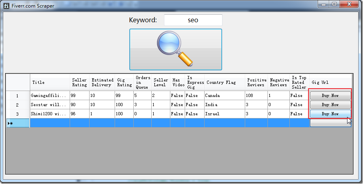The width and height of the screenshot is (363, 184).
Task: Click Buy Now for Seostar row
Action: pyautogui.click(x=330, y=105)
